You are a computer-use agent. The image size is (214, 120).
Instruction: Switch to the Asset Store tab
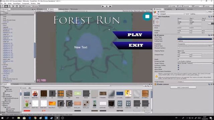[64, 9]
